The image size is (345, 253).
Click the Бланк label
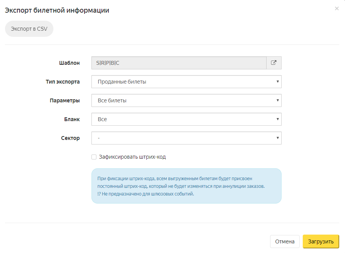click(x=72, y=119)
